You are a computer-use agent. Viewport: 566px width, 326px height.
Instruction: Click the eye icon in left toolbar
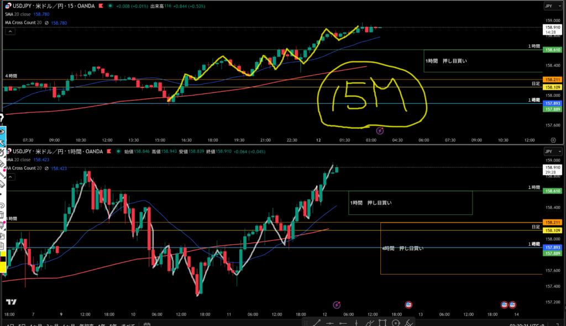[x=2, y=132]
